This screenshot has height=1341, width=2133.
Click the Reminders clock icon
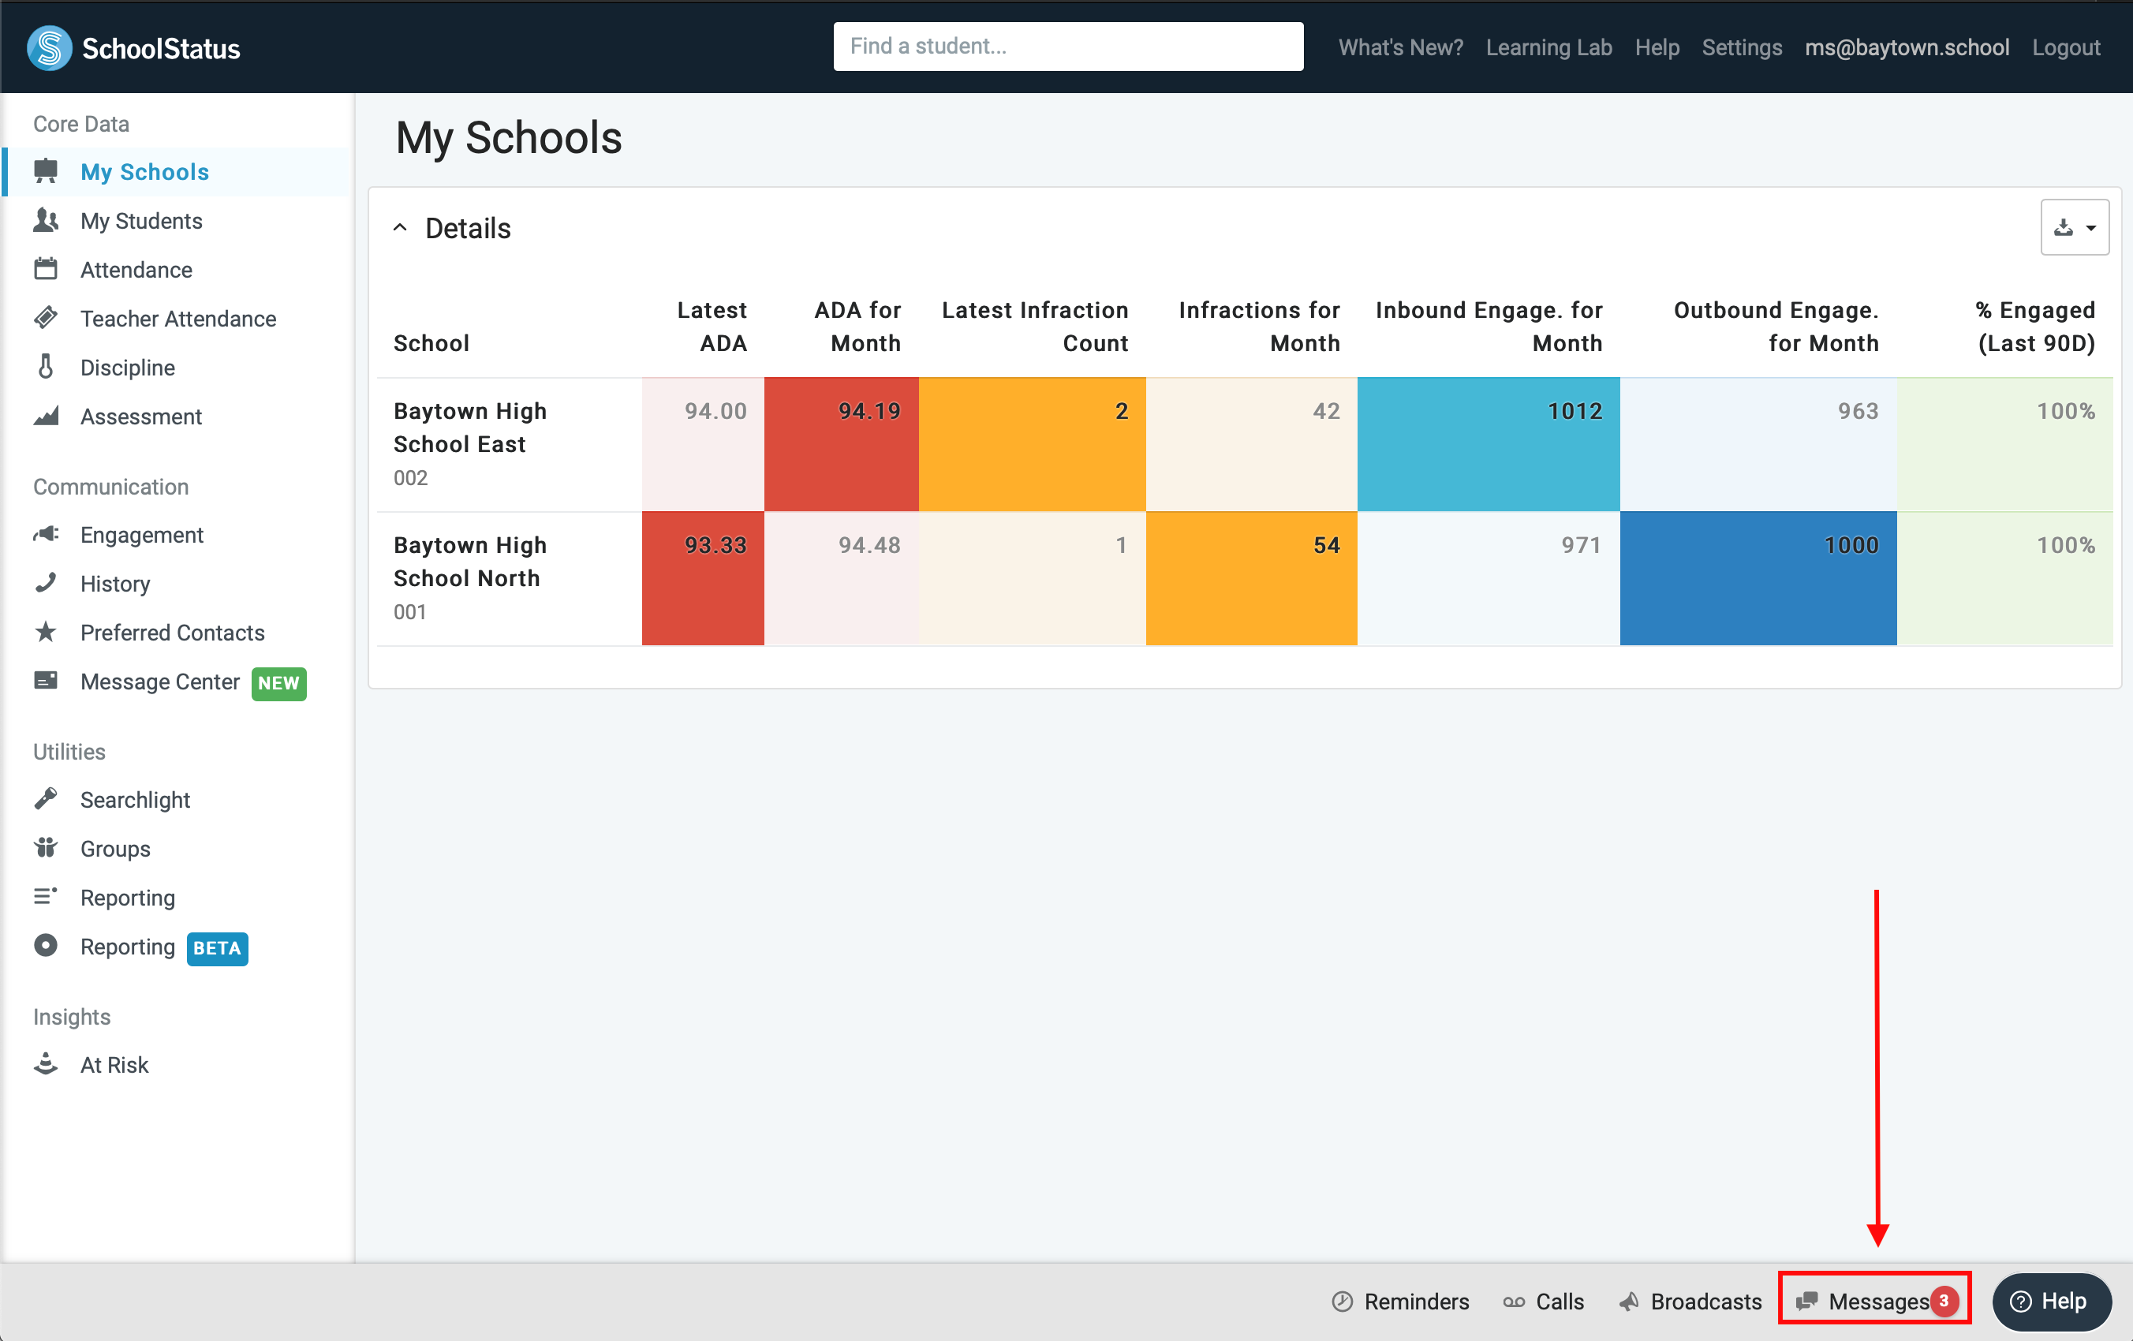1343,1301
